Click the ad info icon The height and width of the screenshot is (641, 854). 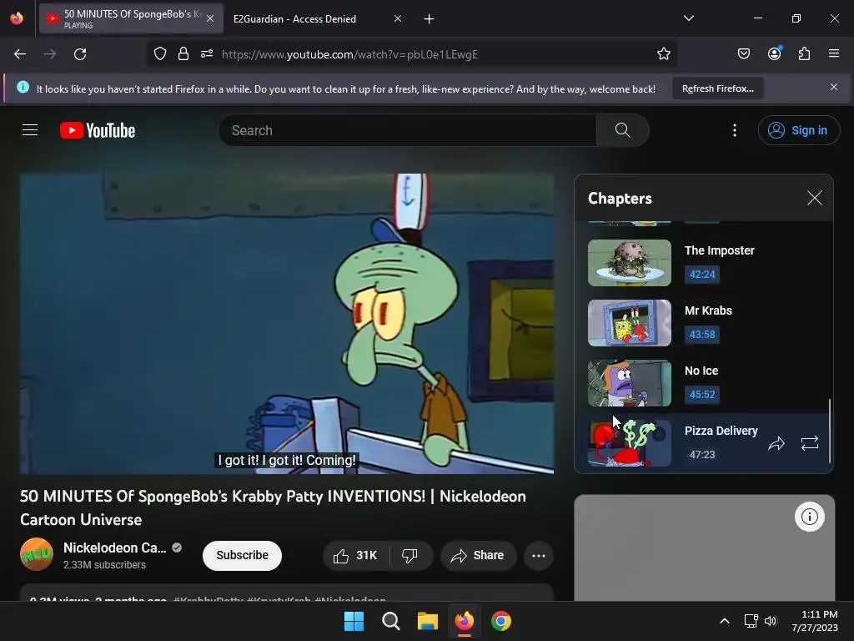pyautogui.click(x=809, y=516)
